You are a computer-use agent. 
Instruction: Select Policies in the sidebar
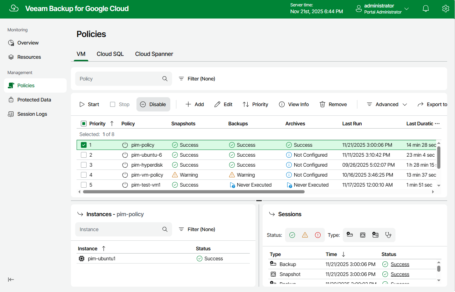(x=35, y=85)
